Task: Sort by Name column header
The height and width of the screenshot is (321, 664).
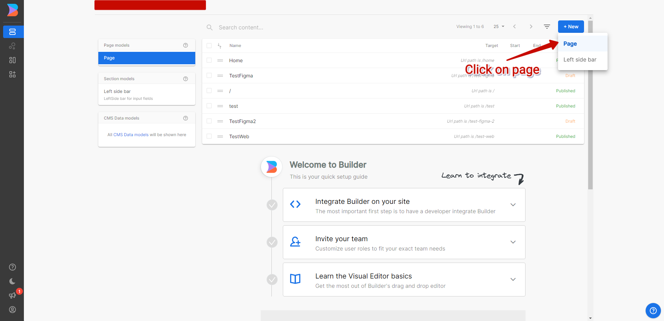Action: tap(235, 46)
